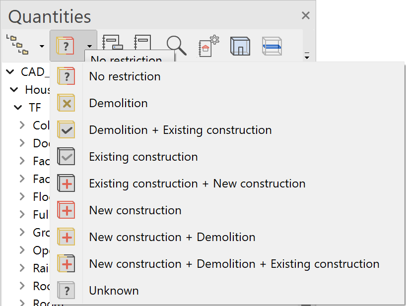
Task: Click the blue room box icon
Action: click(x=240, y=46)
